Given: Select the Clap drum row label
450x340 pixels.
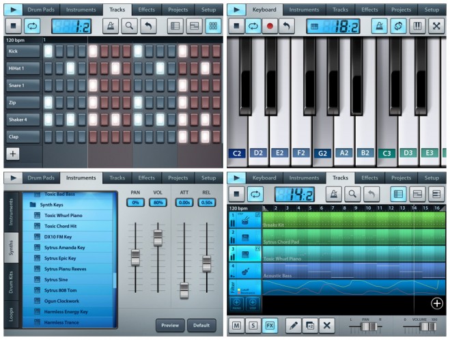Looking at the screenshot, I should point(23,137).
